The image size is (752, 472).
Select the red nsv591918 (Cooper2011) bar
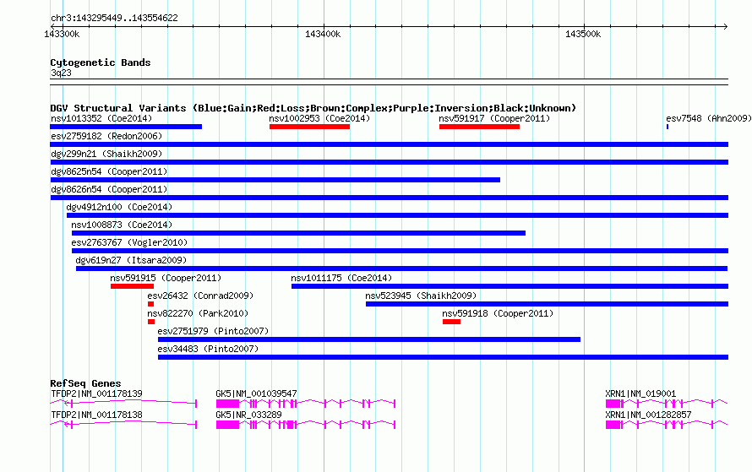[451, 322]
